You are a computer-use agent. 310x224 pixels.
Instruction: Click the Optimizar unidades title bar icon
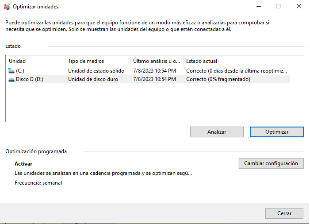click(x=7, y=7)
